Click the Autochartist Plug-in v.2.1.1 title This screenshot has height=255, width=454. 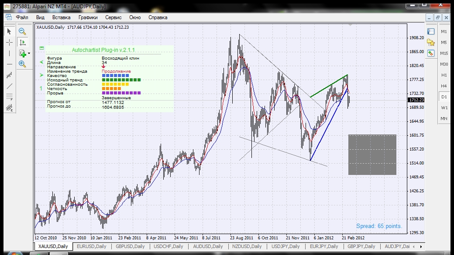click(103, 50)
